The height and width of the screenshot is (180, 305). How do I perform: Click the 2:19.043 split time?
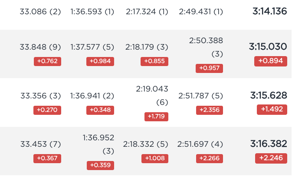pos(152,89)
